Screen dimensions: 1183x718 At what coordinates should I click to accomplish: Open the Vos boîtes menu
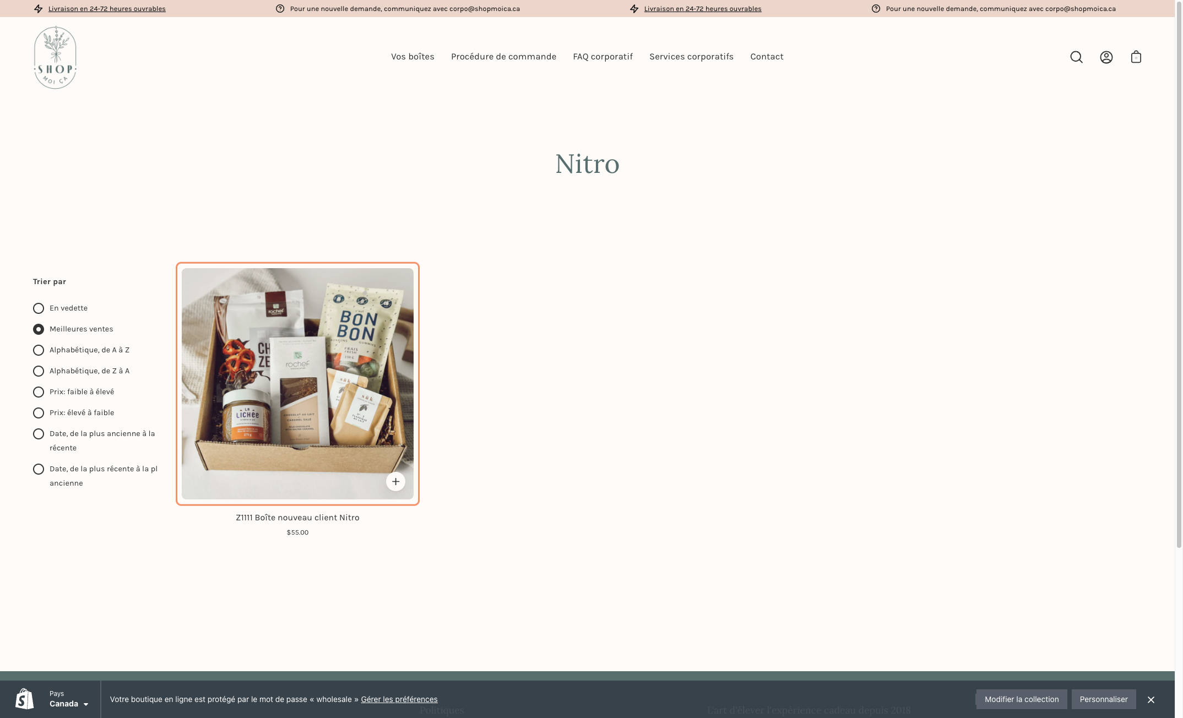(413, 57)
